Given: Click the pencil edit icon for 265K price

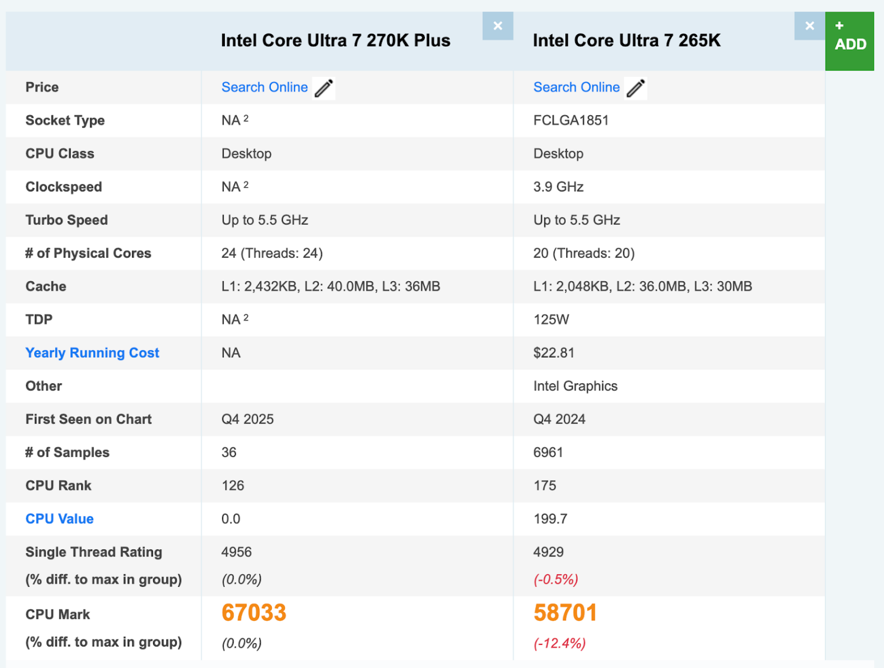Looking at the screenshot, I should tap(635, 87).
